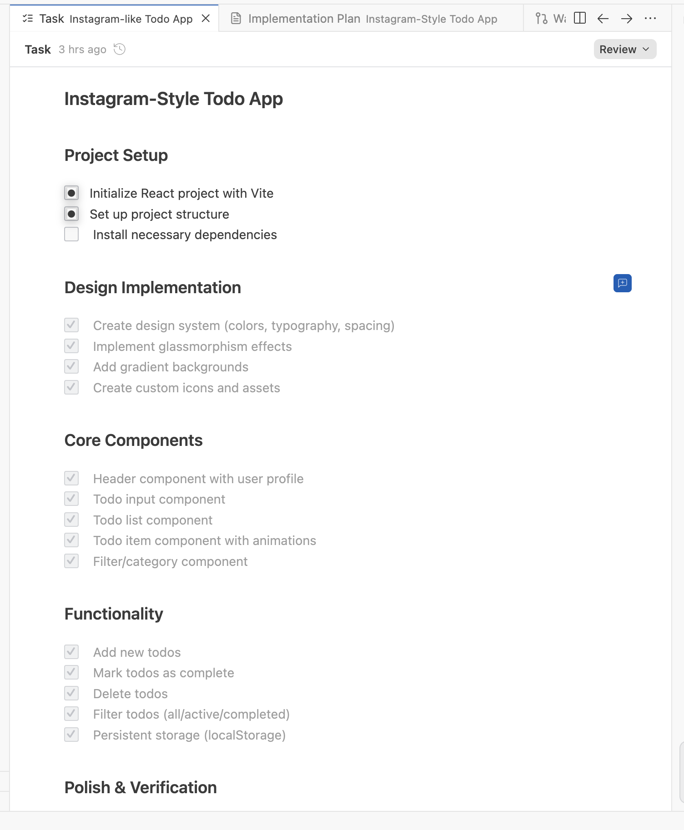684x830 pixels.
Task: Navigate back with the left arrow
Action: click(x=603, y=18)
